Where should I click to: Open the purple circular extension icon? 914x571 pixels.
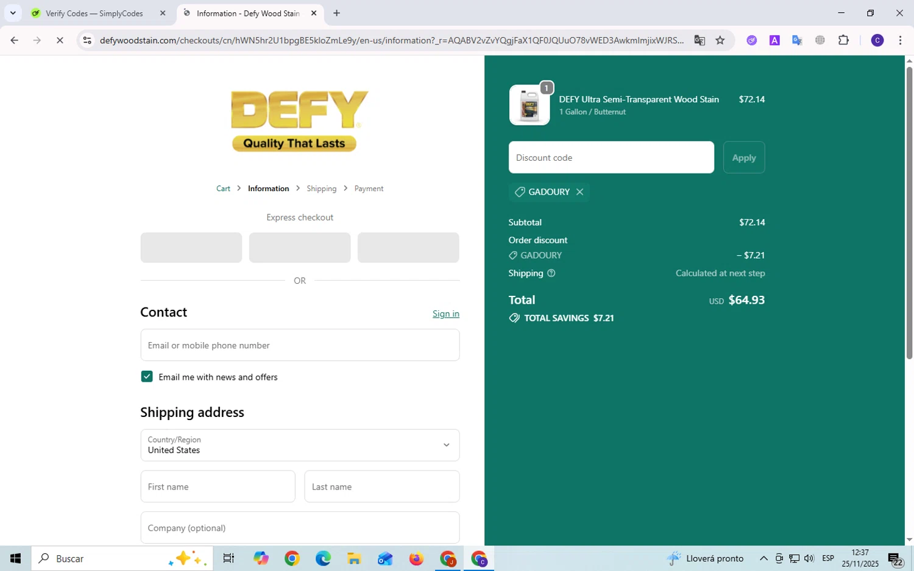[752, 40]
